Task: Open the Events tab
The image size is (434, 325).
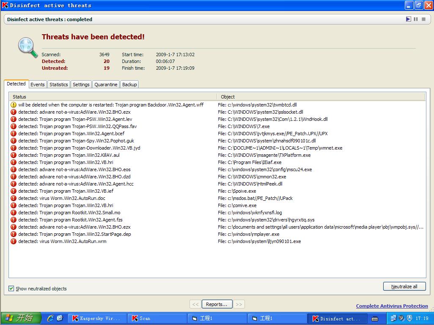Action: [x=37, y=85]
